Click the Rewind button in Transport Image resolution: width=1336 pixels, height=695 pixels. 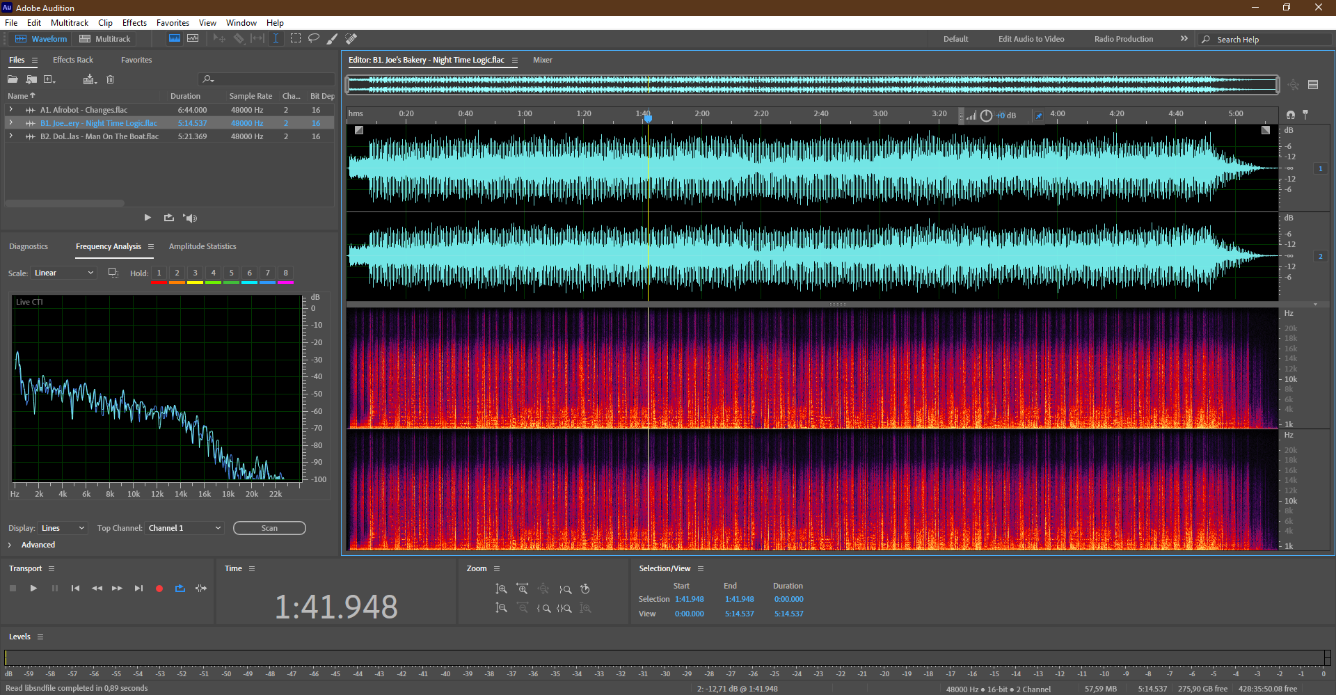click(97, 589)
